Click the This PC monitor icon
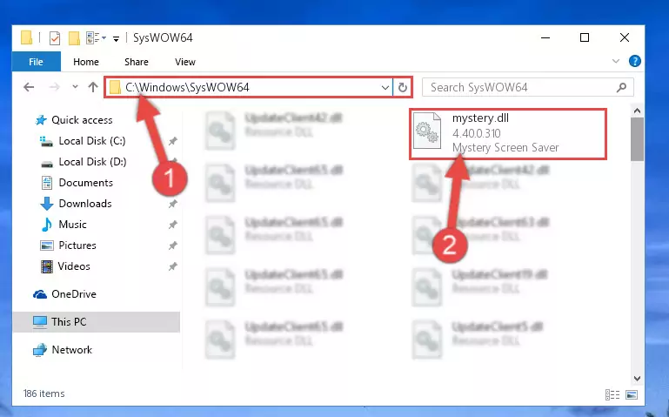The image size is (669, 417). tap(40, 322)
